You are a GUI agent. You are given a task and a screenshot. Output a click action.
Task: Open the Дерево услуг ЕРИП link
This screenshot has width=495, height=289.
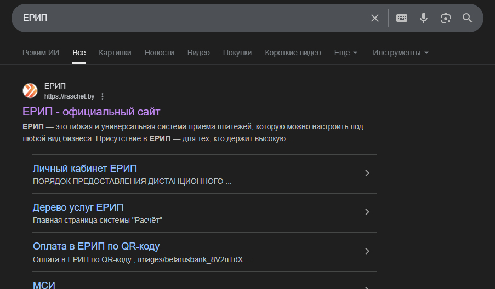click(x=78, y=207)
